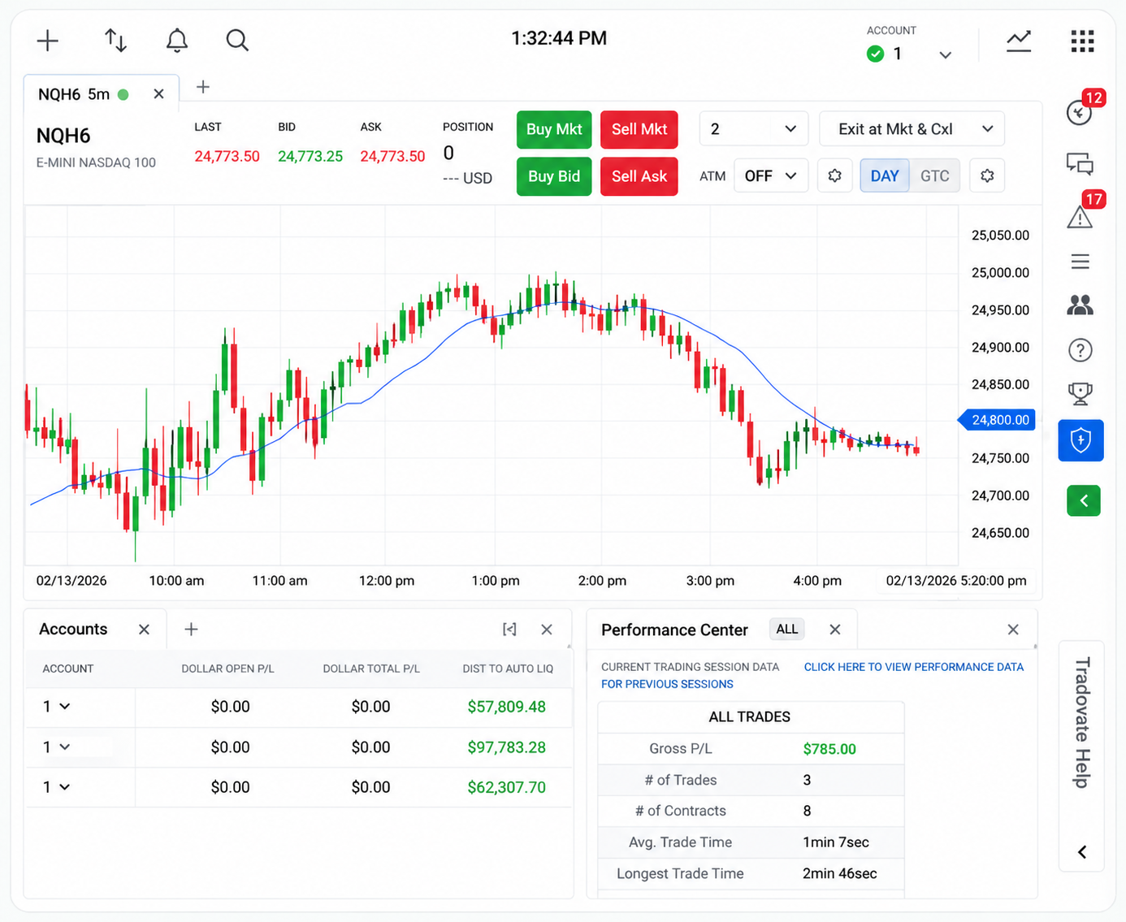Click the Sell Ask button

pyautogui.click(x=639, y=176)
